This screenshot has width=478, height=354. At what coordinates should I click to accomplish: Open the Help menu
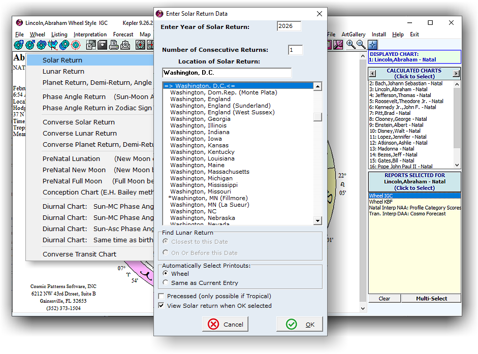click(398, 35)
